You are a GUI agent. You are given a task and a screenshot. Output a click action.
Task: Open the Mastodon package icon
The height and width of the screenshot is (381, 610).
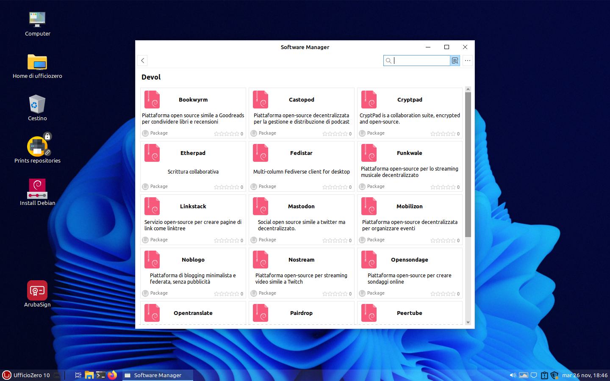click(261, 206)
